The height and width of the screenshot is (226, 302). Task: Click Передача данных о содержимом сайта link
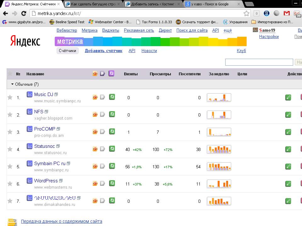point(61,221)
